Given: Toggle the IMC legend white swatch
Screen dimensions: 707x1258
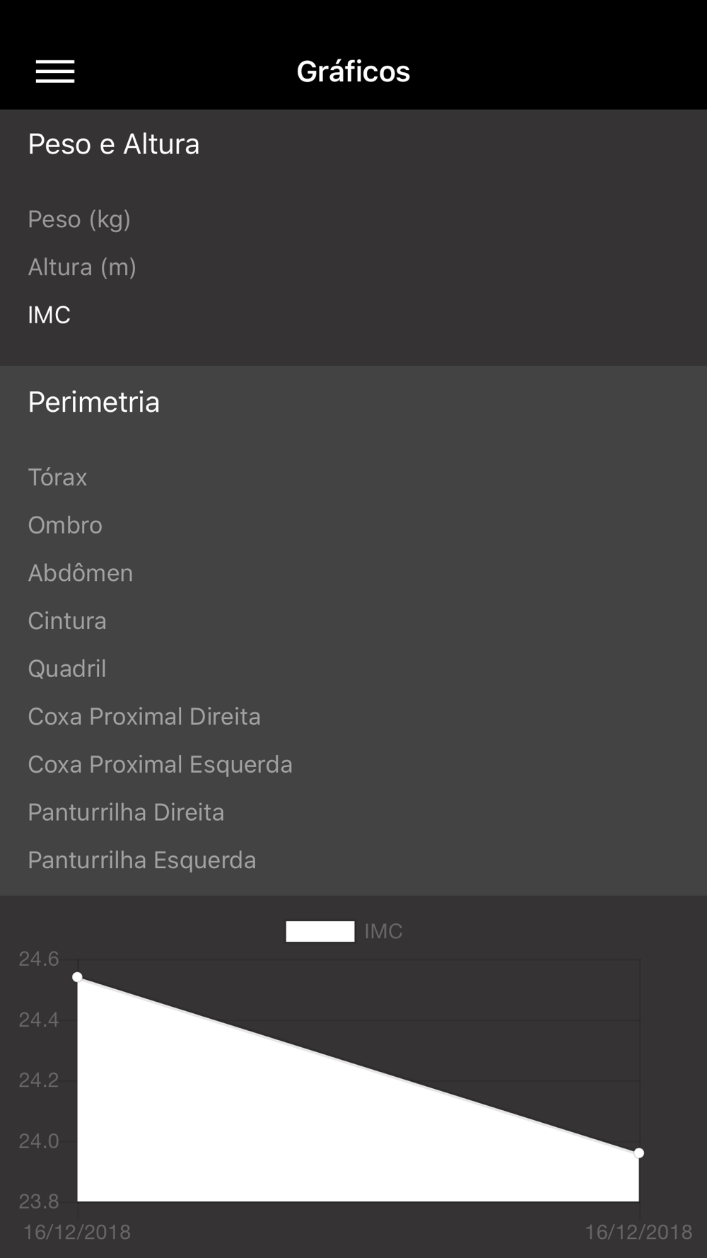Looking at the screenshot, I should point(320,931).
